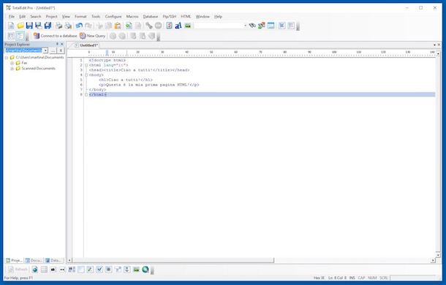446x285 pixels.
Task: Click the Refresh button in the bottom toolbar
Action: pos(18,270)
